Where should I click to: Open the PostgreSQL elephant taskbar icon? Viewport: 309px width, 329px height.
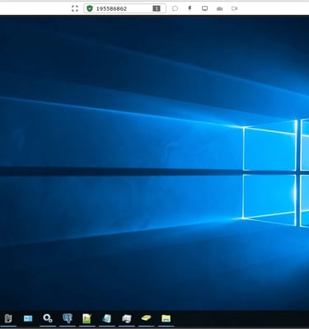(x=68, y=318)
